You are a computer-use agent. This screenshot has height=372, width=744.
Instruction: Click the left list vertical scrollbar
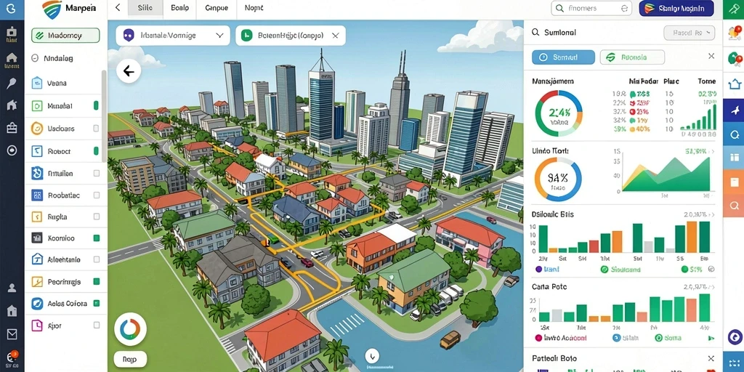104,116
